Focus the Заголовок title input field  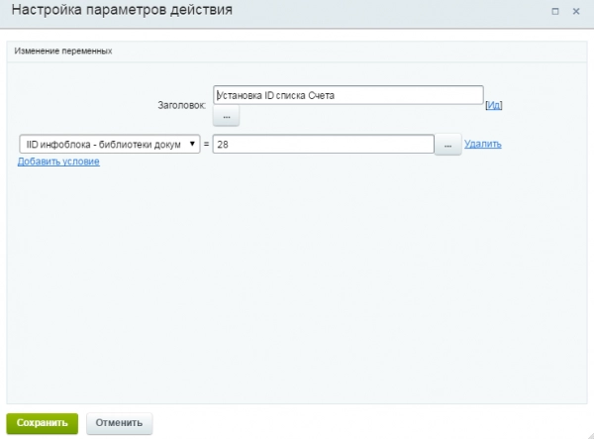347,96
